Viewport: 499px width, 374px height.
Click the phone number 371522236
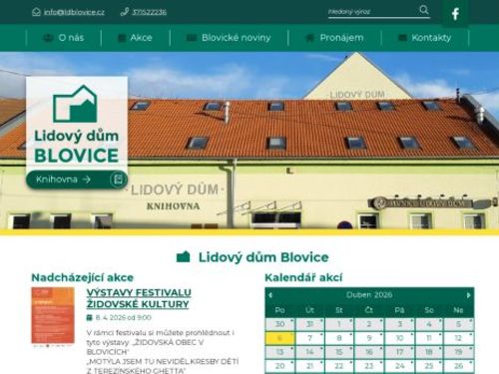(149, 12)
